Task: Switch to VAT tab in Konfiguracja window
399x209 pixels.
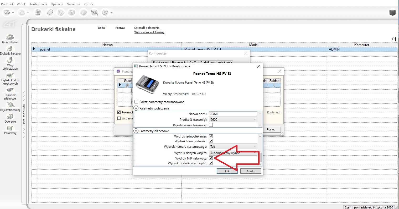Action: 193,62
